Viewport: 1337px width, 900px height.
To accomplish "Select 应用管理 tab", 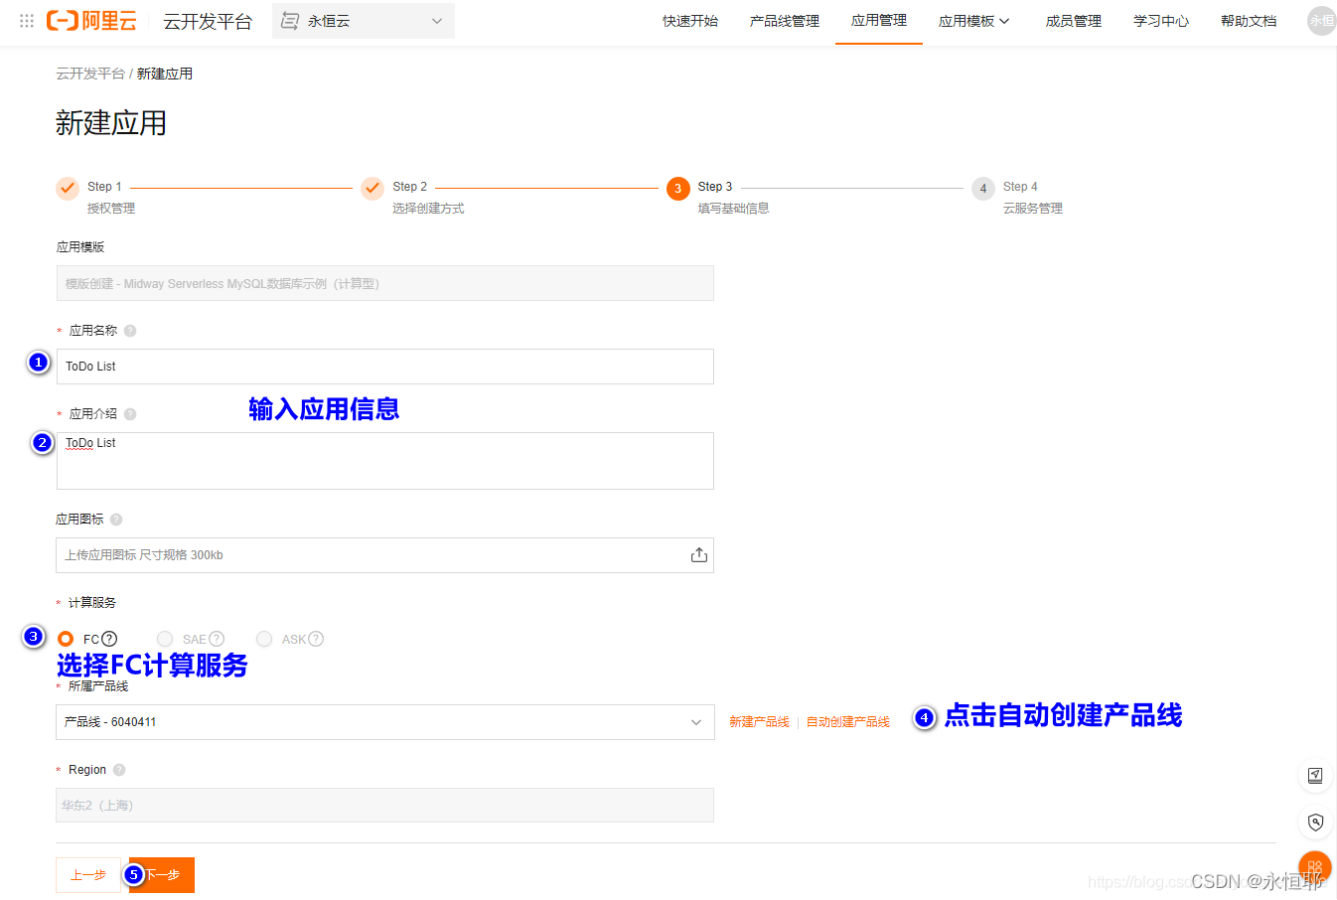I will (879, 21).
